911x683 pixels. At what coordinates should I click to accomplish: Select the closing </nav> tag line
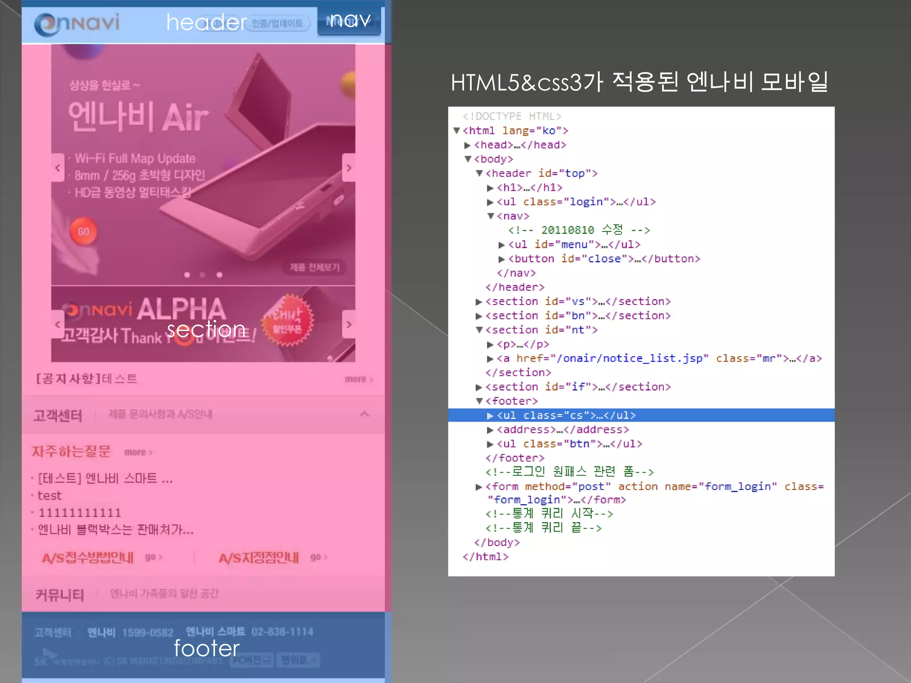[516, 273]
